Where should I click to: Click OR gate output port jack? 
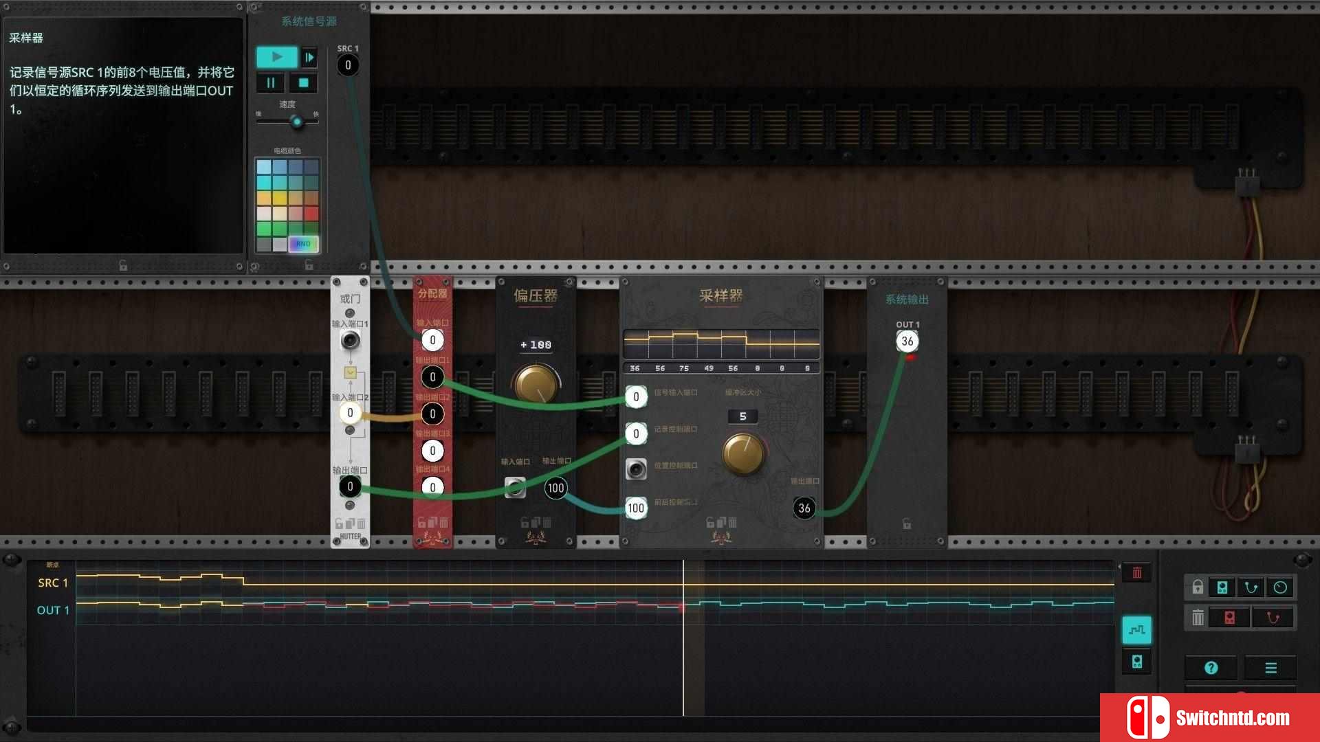[x=350, y=486]
